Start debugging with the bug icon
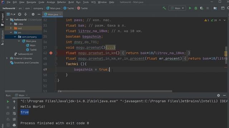The image size is (229, 128). tap(196, 8)
